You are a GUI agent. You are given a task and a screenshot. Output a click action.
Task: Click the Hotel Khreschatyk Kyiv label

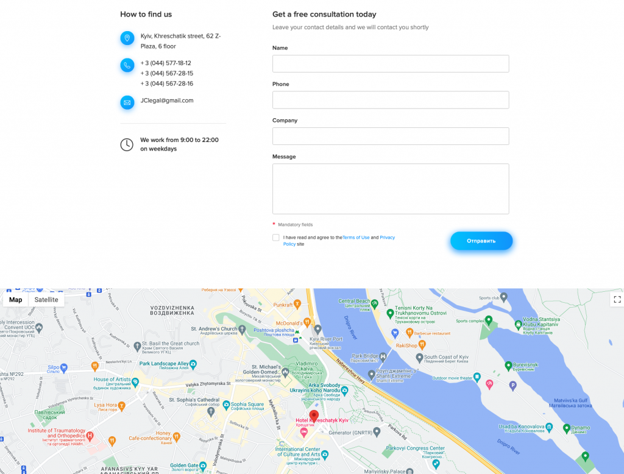tap(322, 420)
